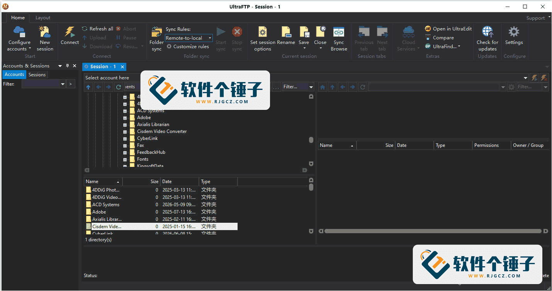Go up one level in local pane
Viewport: 552px width, 291px height.
coord(88,87)
